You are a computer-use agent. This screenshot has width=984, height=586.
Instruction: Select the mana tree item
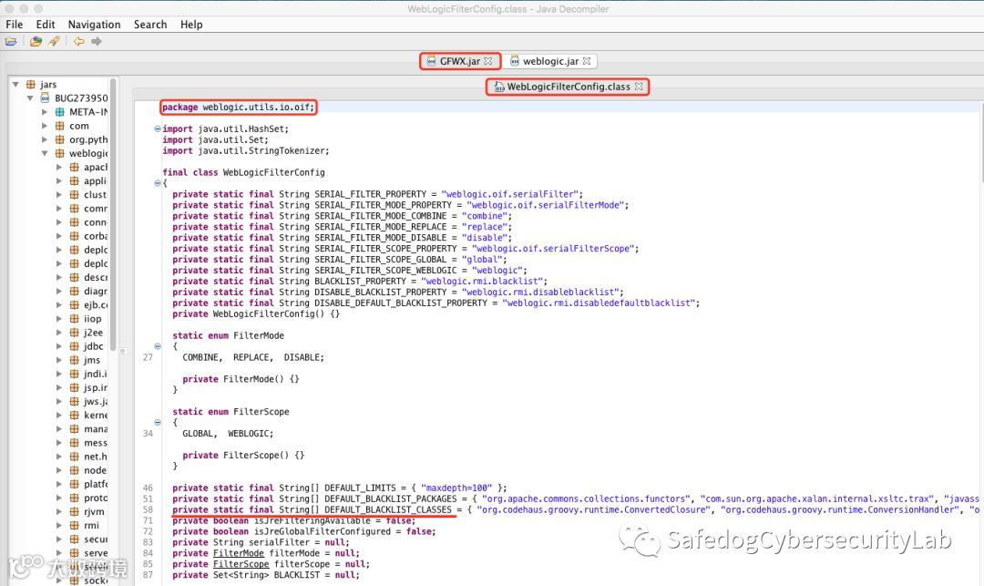[96, 428]
